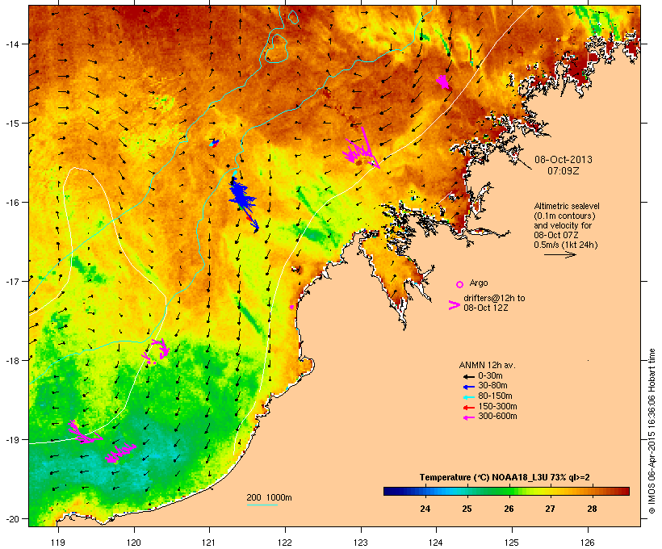
Task: Click the latitude axis label -20
Action: [12, 518]
